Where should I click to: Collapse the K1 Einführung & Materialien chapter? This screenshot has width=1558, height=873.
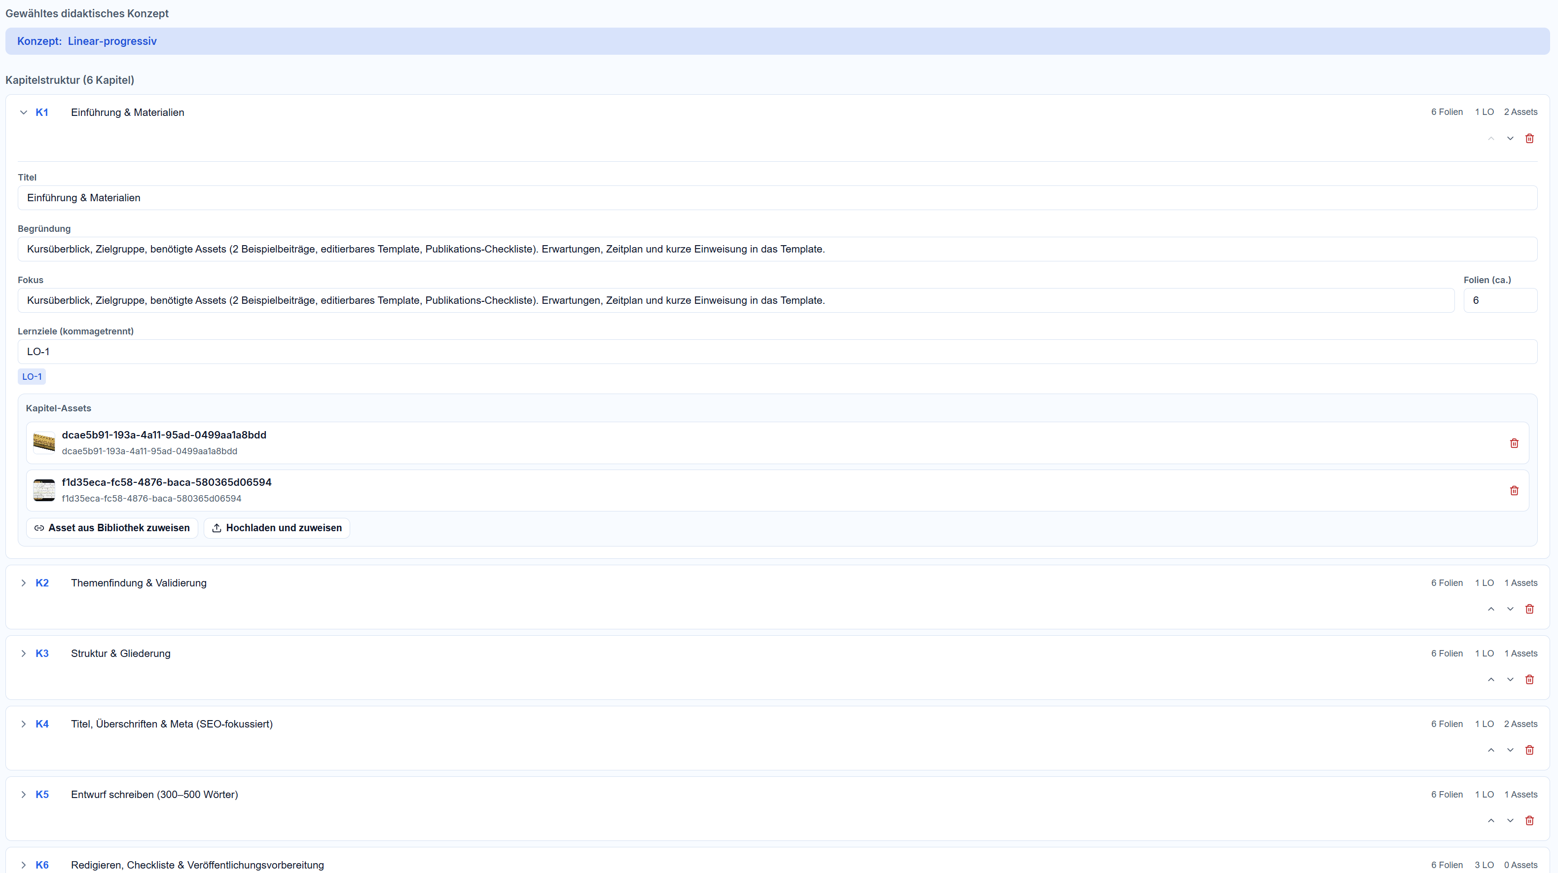pyautogui.click(x=24, y=112)
